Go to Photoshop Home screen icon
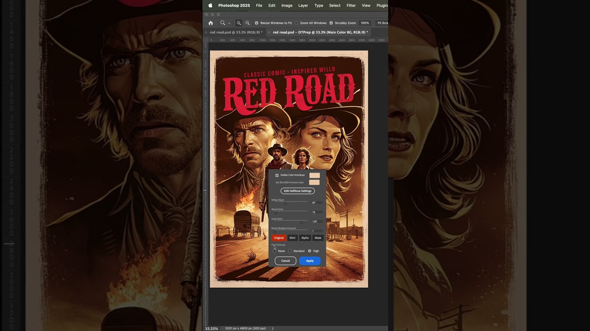The height and width of the screenshot is (331, 590). click(x=211, y=23)
